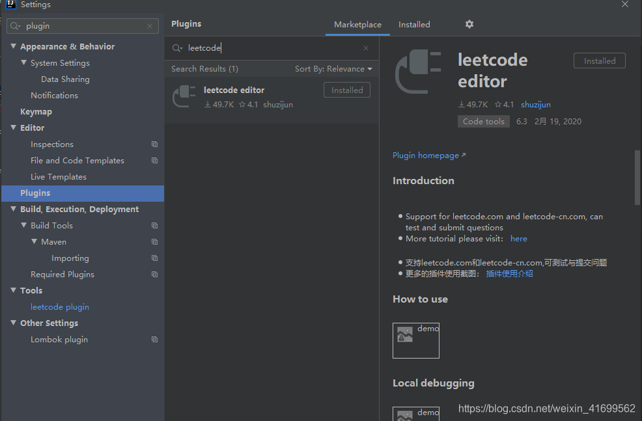Open the Plugin homepage link

click(x=428, y=156)
